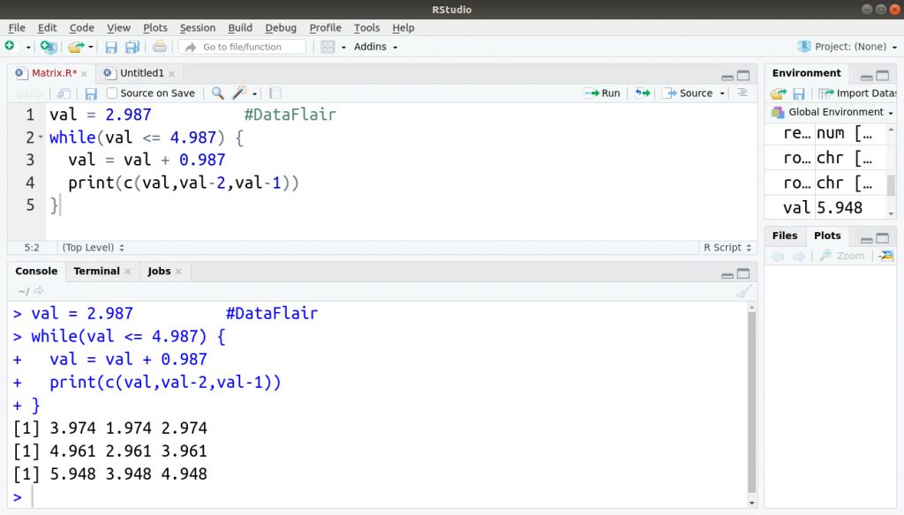The height and width of the screenshot is (515, 904).
Task: Open an existing file folder icon
Action: 76,47
